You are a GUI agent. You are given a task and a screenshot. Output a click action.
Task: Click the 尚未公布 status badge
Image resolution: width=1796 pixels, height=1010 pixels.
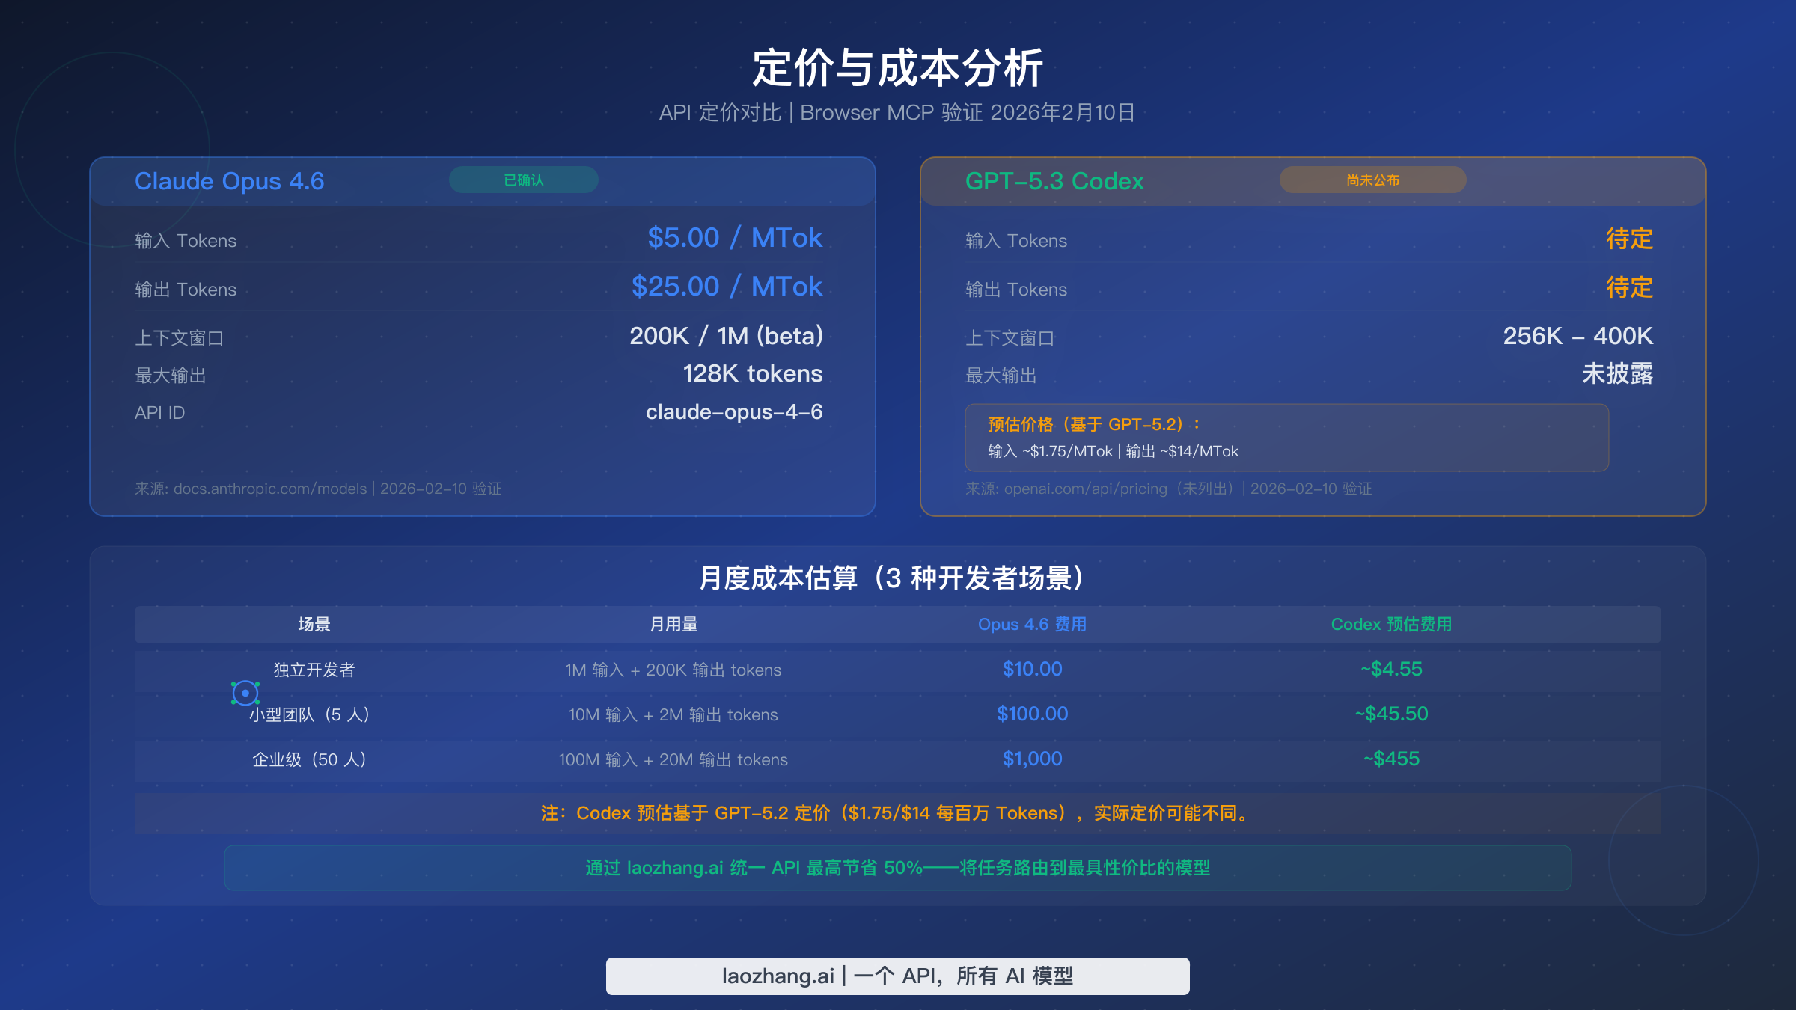1373,180
